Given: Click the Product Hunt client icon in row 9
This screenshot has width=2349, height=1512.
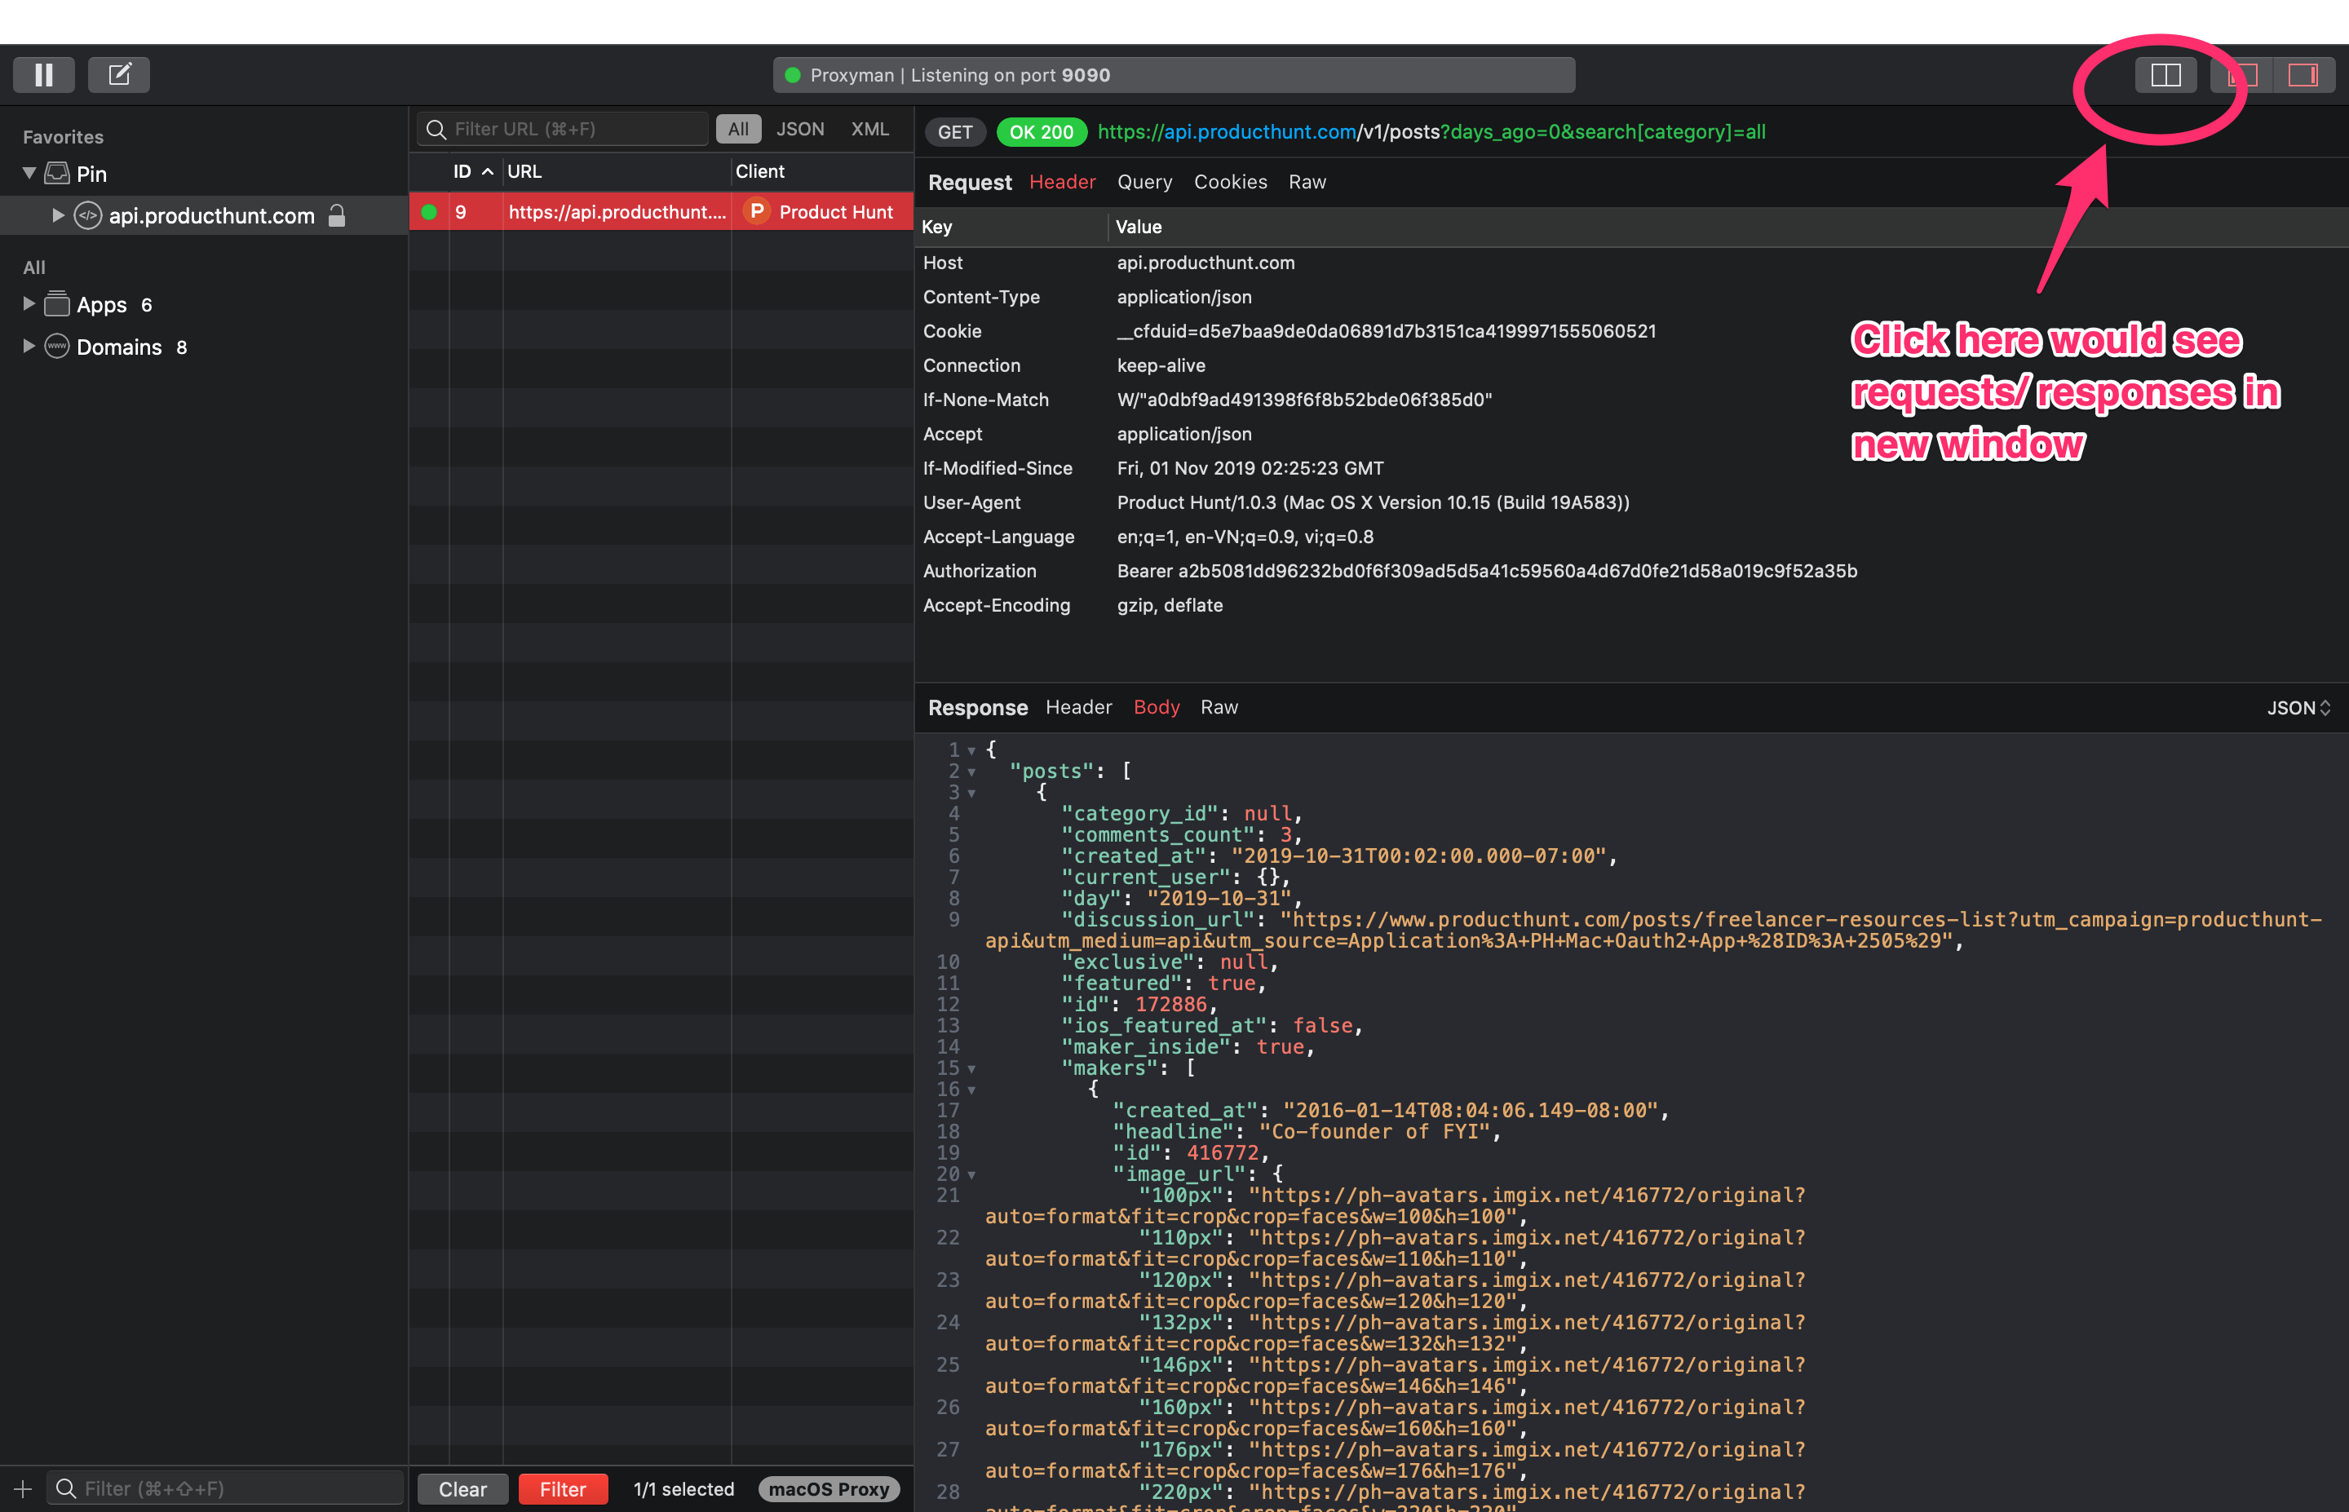Looking at the screenshot, I should 757,211.
